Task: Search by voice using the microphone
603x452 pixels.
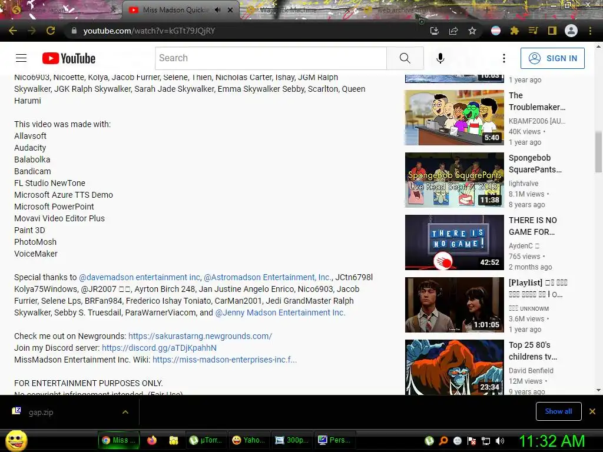Action: (x=440, y=58)
